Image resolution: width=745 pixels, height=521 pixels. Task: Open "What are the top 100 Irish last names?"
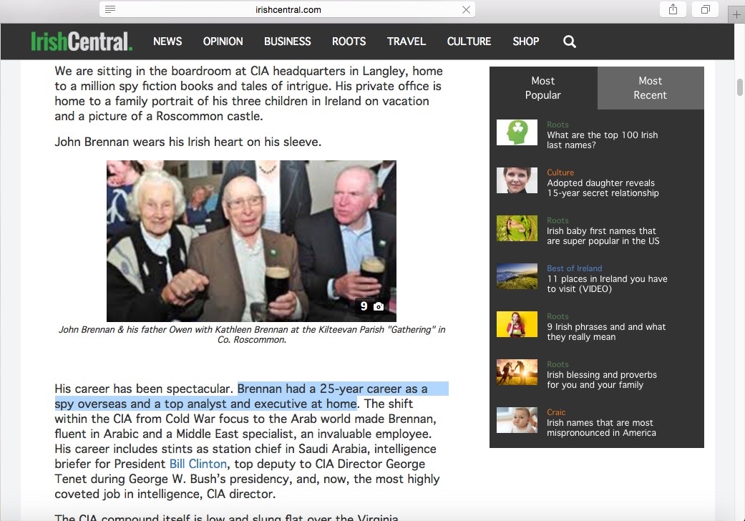click(602, 140)
